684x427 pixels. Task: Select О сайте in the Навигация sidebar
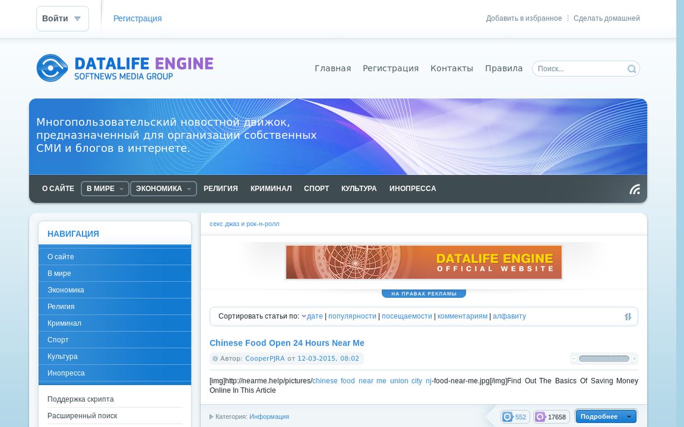[115, 257]
